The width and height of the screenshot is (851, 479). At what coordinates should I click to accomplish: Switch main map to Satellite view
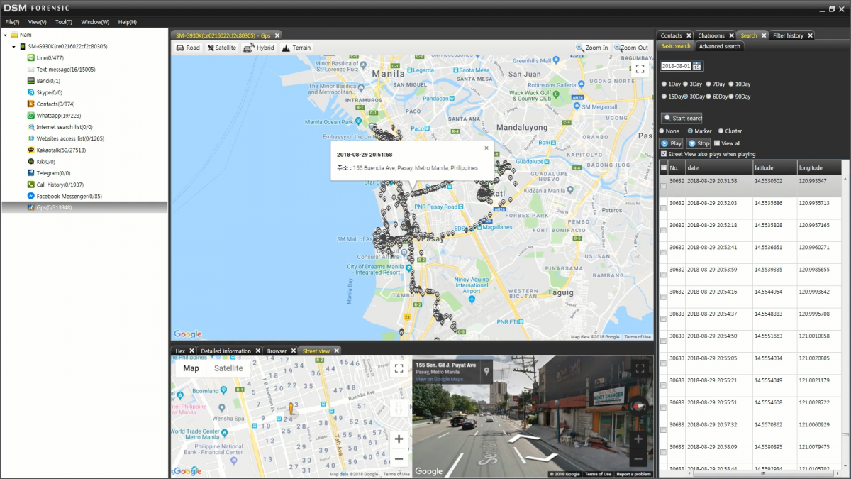[222, 48]
